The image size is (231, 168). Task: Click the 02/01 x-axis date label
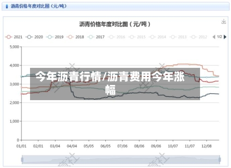coord(38,146)
